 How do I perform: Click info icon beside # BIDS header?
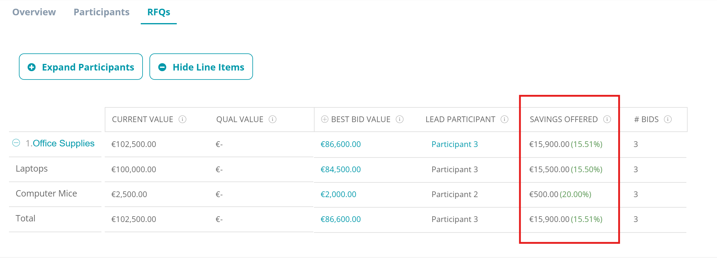pyautogui.click(x=668, y=119)
